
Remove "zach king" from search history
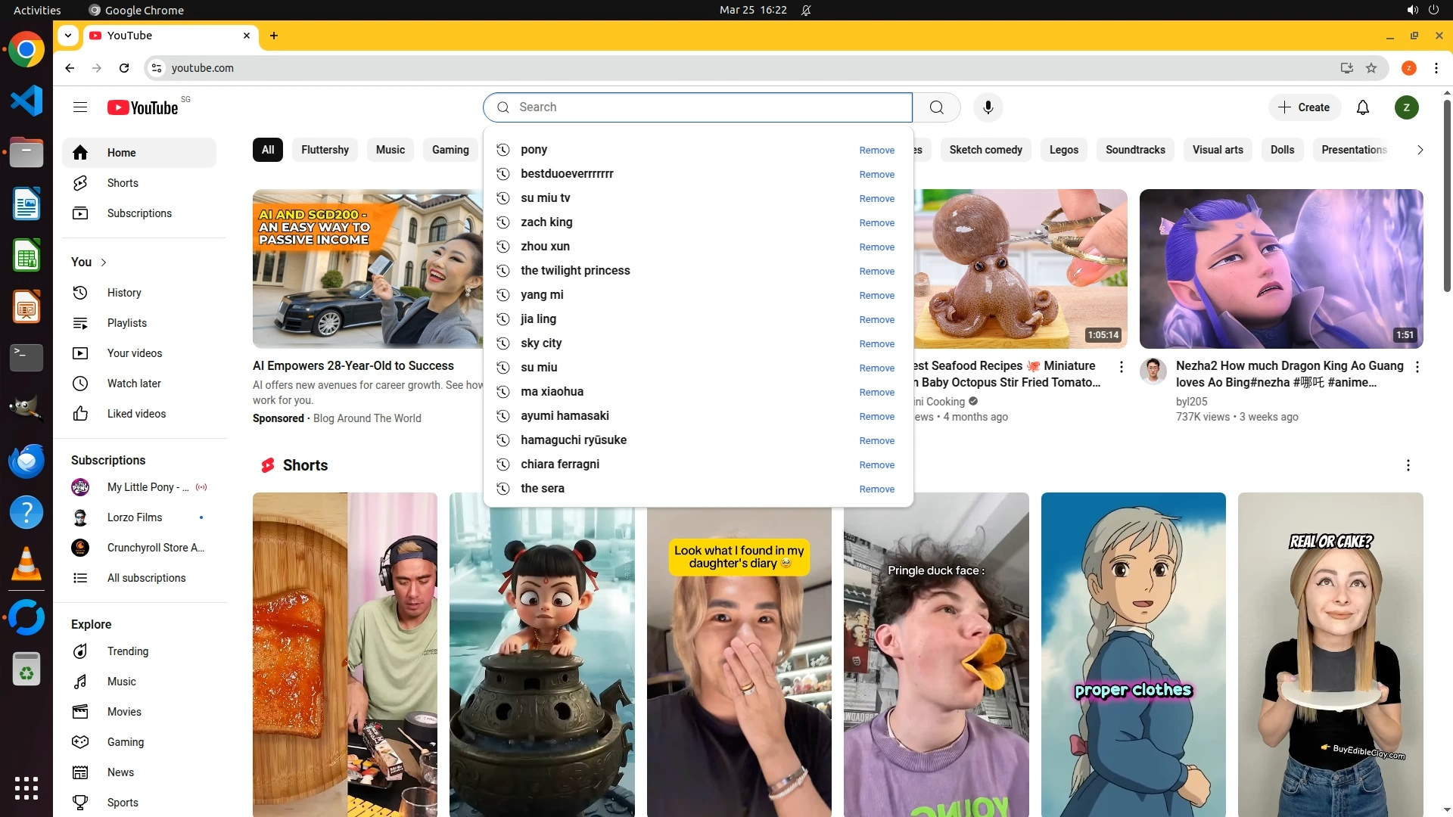(876, 223)
